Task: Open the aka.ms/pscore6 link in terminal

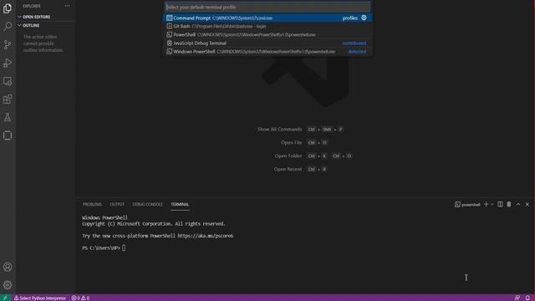Action: (206, 236)
